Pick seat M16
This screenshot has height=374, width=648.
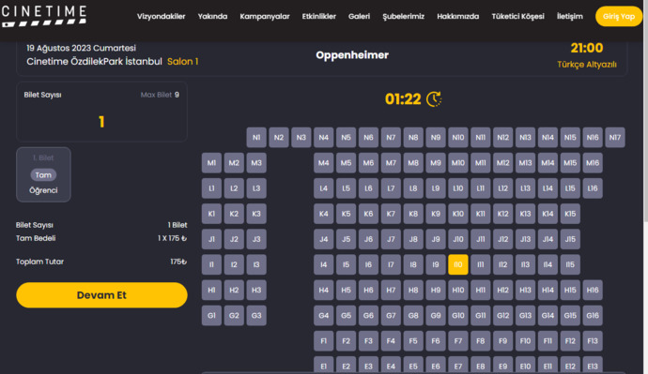[593, 163]
